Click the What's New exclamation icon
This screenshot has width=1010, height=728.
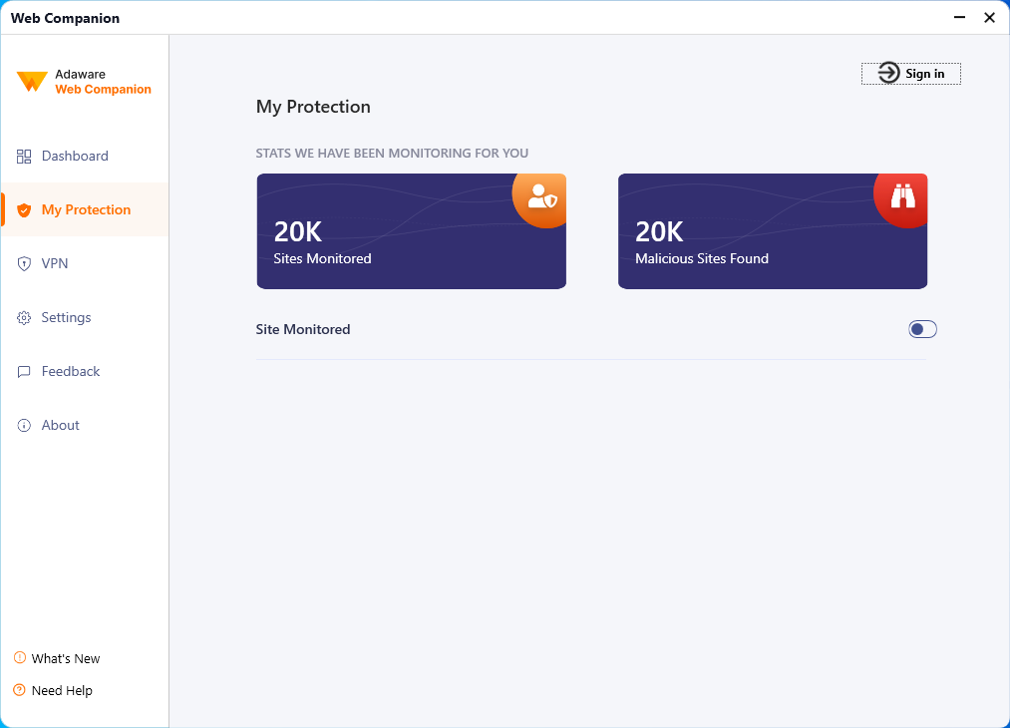[x=18, y=658]
